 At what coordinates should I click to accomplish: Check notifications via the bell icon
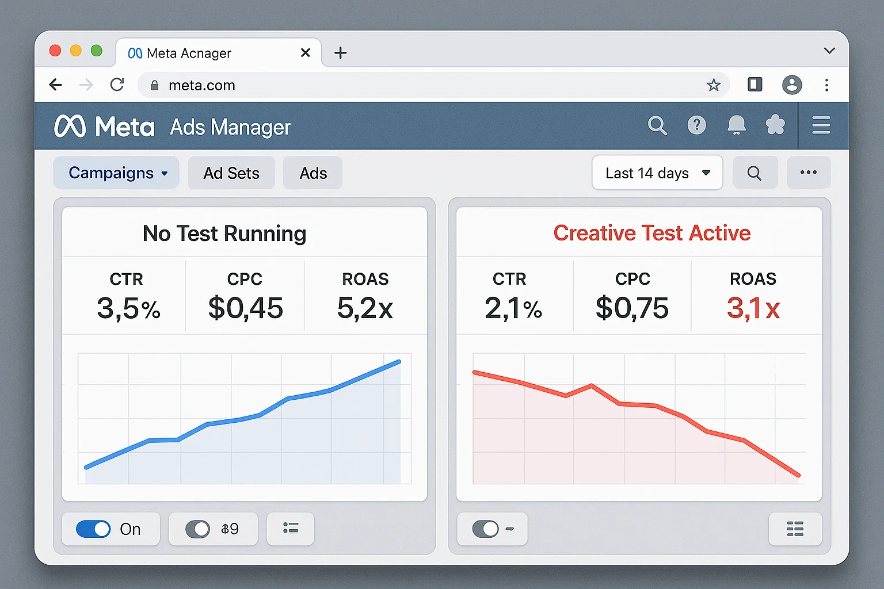[737, 125]
